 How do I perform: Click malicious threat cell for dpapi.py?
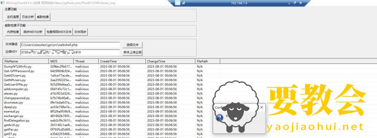point(82,107)
